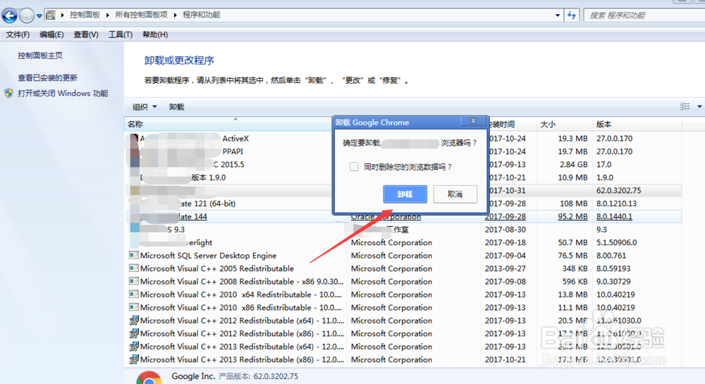The width and height of the screenshot is (705, 384).
Task: Click version 8.0.1440.1 cell
Action: point(614,216)
